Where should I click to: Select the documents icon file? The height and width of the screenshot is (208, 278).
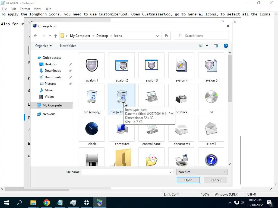coord(181,131)
